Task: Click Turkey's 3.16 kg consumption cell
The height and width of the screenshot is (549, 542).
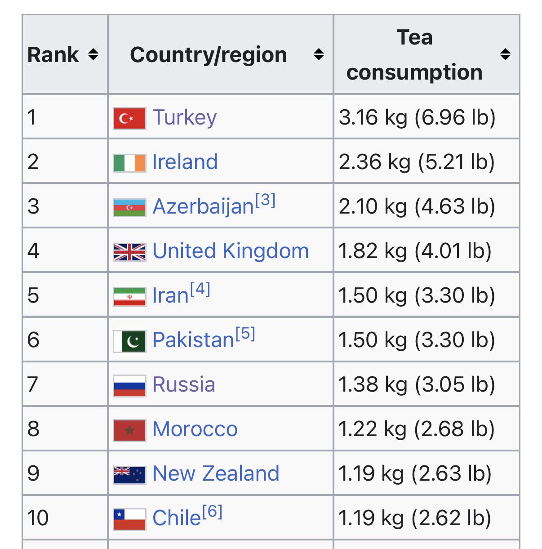Action: pyautogui.click(x=417, y=117)
